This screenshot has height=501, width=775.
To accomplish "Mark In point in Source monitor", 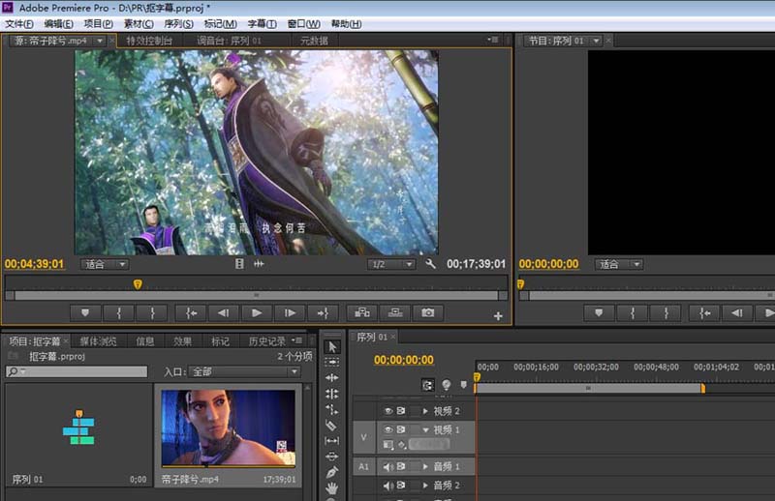I will (x=119, y=313).
